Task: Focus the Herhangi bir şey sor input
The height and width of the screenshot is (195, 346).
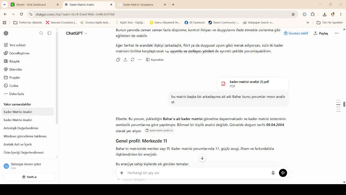Action: (197, 173)
